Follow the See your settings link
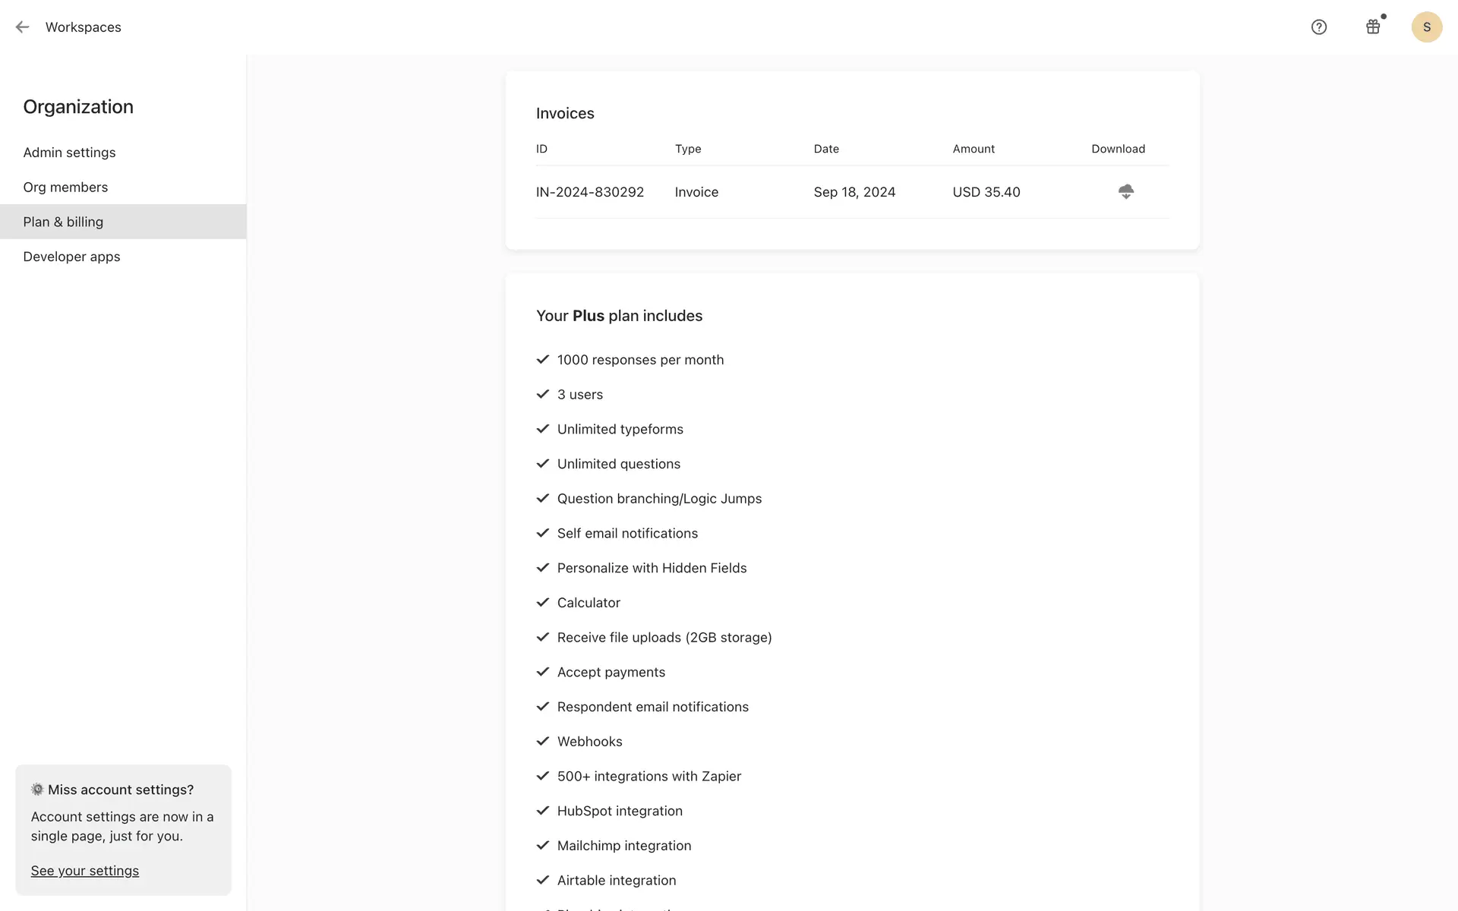This screenshot has height=911, width=1458. coord(85,871)
